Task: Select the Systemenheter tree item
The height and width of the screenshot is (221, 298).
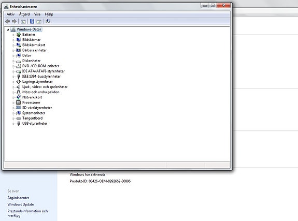Action: tap(34, 113)
